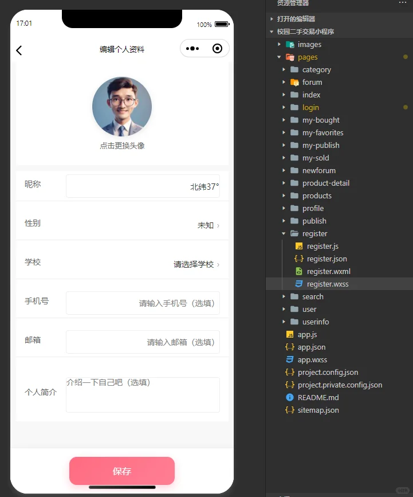This screenshot has width=413, height=497.
Task: Collapse the pages folder arrow
Action: coord(279,57)
